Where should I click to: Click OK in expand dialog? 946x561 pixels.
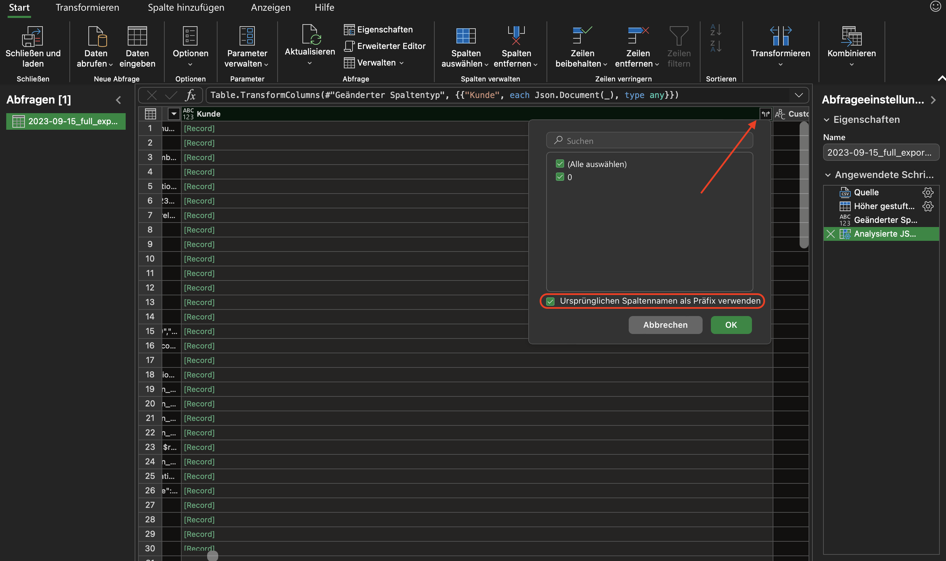point(731,325)
